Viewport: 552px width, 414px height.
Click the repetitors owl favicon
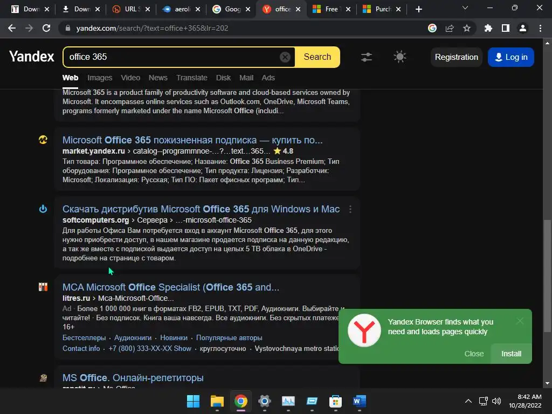(x=43, y=378)
